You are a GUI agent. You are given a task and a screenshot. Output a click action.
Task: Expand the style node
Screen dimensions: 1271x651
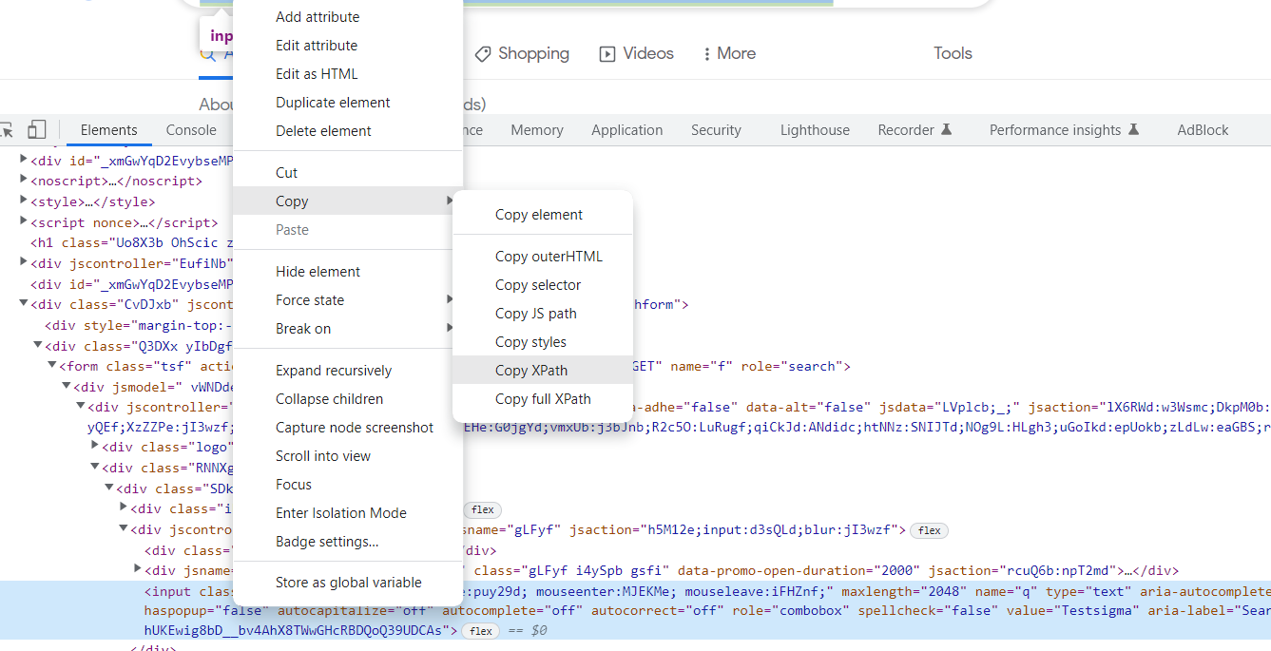24,201
